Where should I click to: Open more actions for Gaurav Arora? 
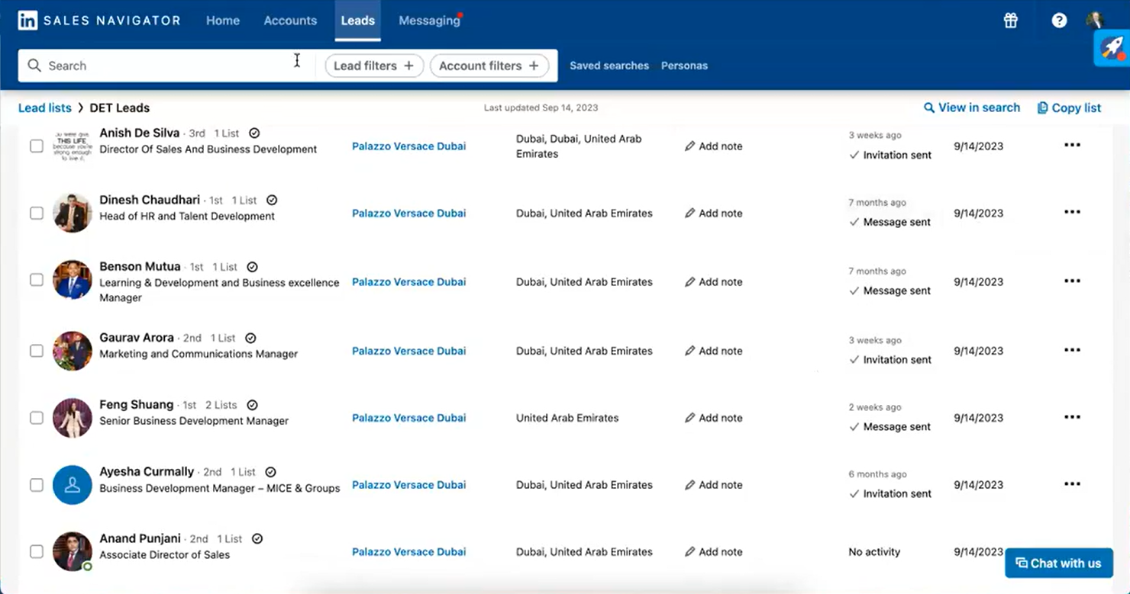click(x=1072, y=350)
